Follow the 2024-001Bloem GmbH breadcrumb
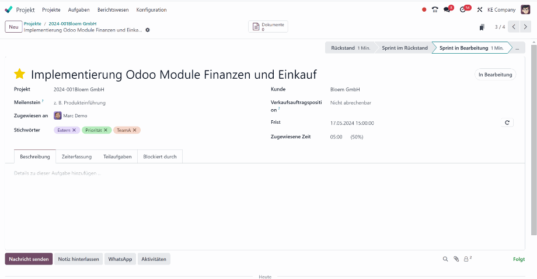The image size is (537, 279). click(72, 23)
